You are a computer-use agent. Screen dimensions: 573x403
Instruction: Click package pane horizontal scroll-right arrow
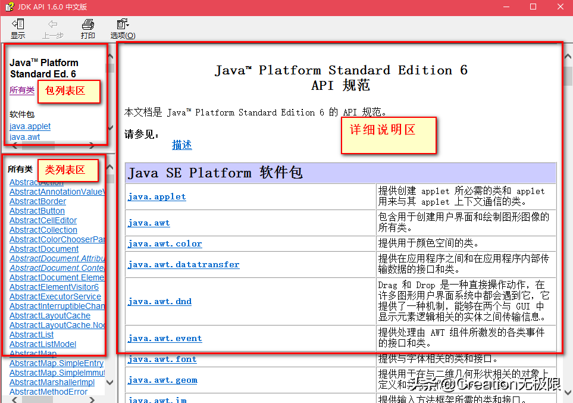click(x=92, y=146)
